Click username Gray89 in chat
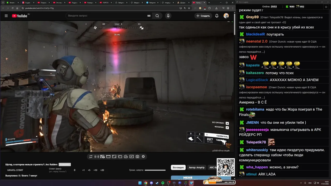 click(252, 17)
